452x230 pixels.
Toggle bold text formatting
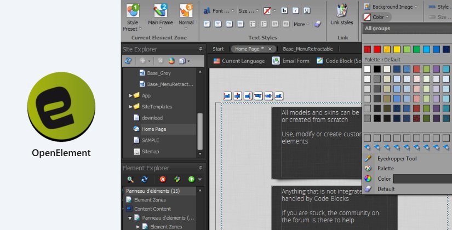tap(284, 10)
